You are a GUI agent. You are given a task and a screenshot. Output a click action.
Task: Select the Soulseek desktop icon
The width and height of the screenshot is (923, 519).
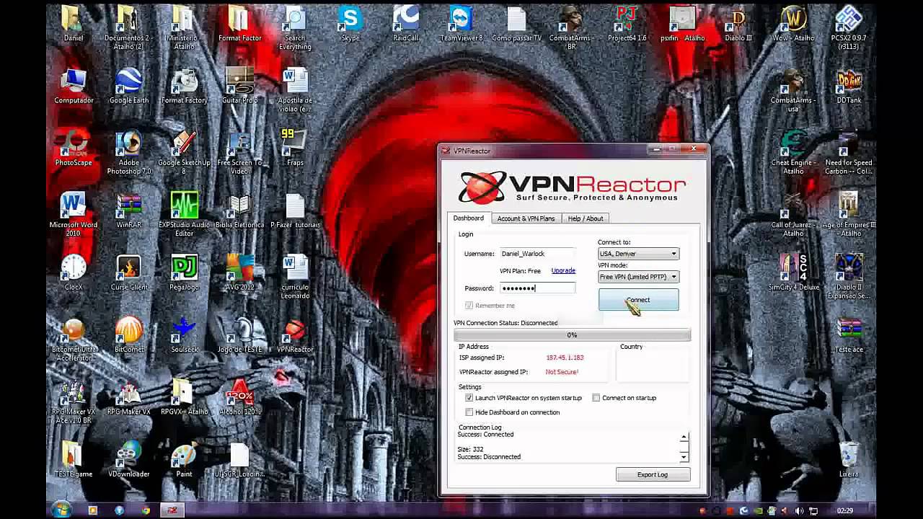(184, 335)
